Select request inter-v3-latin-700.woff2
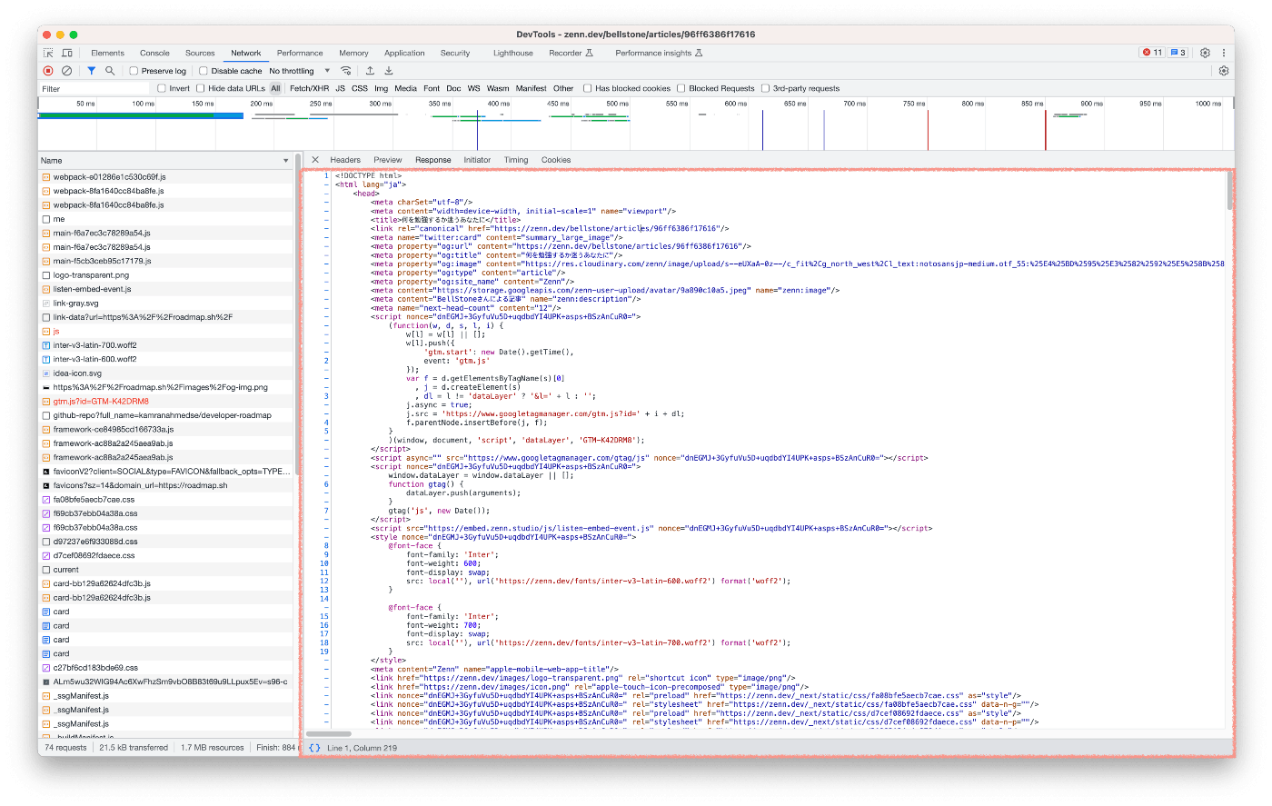 166,345
